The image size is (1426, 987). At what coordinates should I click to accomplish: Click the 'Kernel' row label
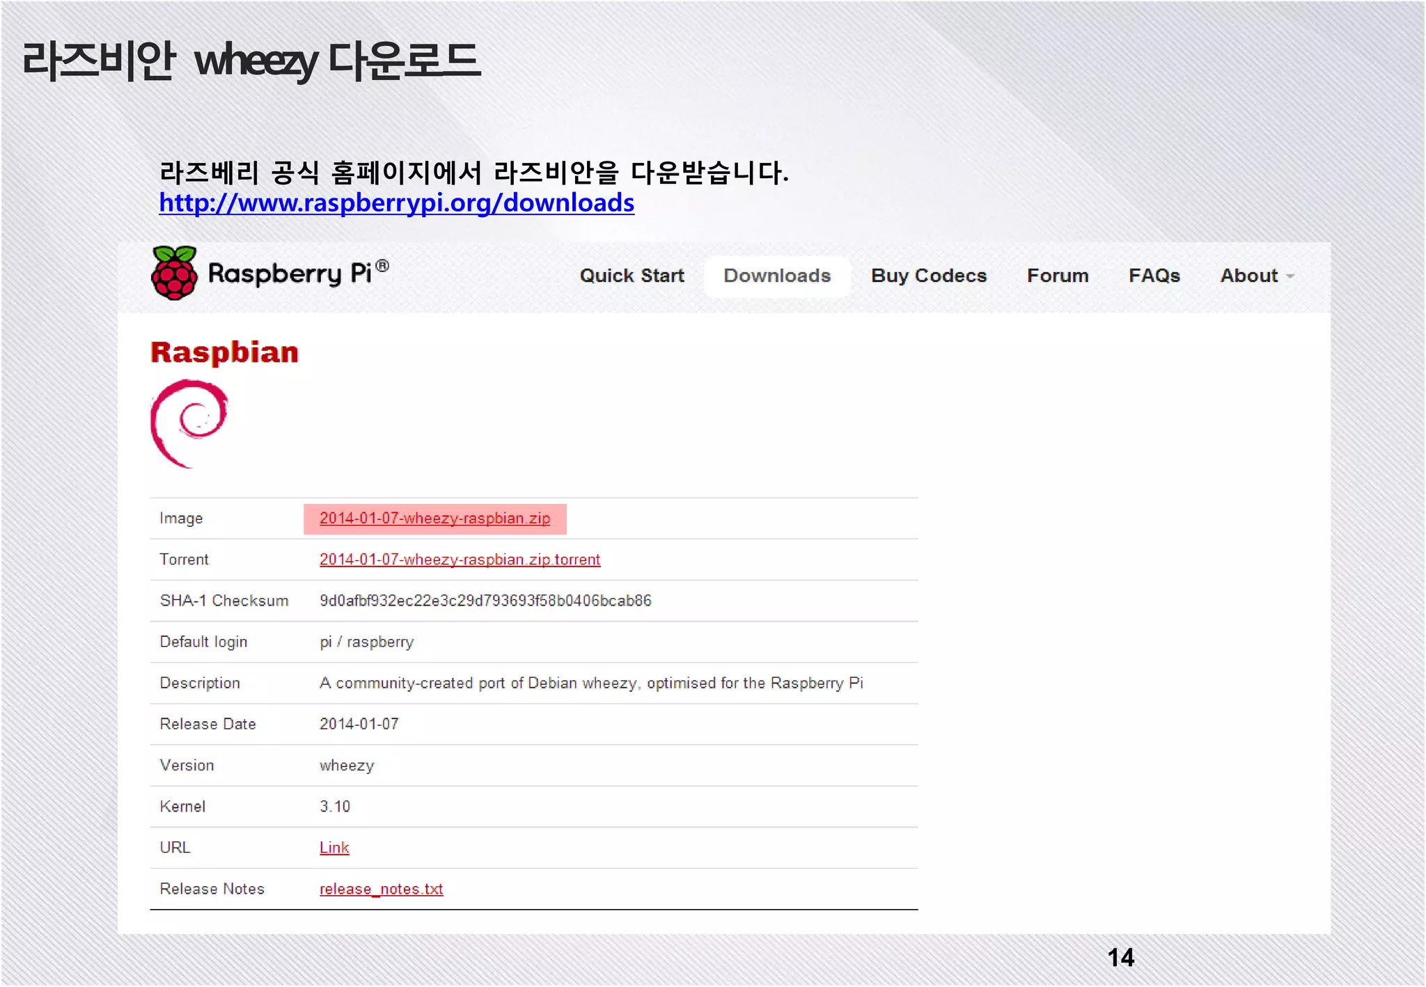(x=182, y=806)
